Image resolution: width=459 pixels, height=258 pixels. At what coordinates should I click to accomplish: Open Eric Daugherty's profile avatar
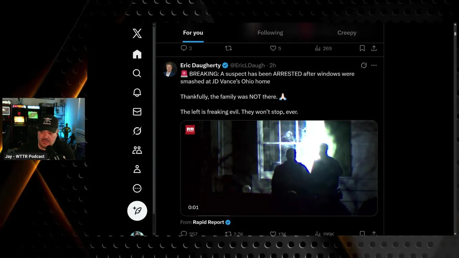pyautogui.click(x=170, y=69)
